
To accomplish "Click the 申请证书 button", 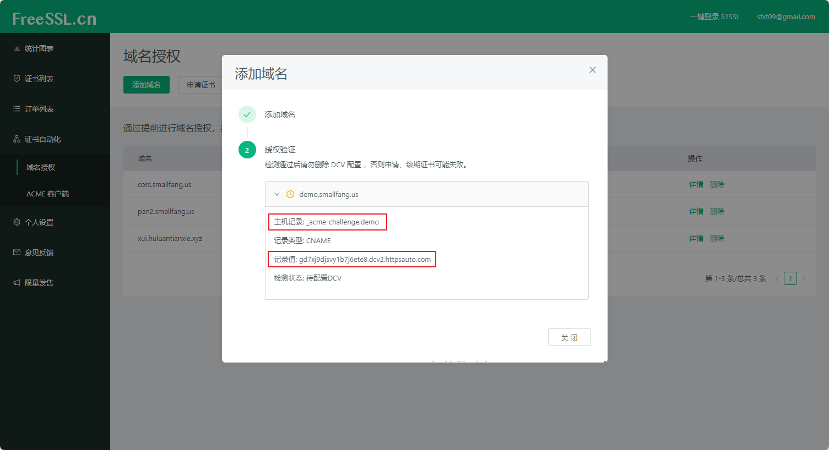I will (201, 85).
